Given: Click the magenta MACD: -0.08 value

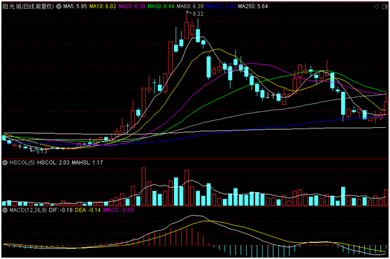Looking at the screenshot, I should (x=118, y=210).
